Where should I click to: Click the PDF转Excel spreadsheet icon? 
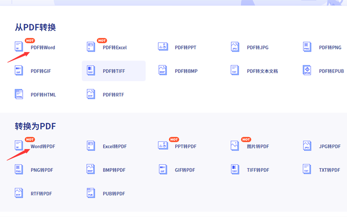tap(91, 47)
